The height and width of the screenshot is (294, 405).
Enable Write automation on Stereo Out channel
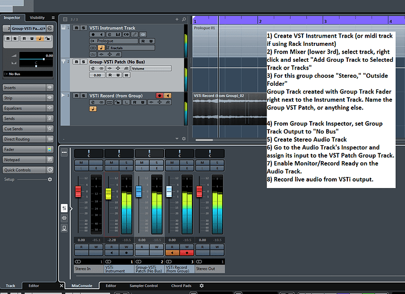click(x=217, y=247)
